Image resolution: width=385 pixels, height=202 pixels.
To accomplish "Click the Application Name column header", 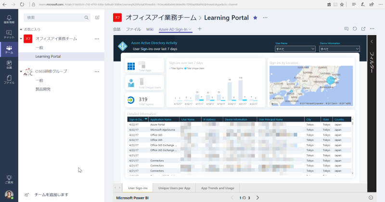I will (x=164, y=120).
